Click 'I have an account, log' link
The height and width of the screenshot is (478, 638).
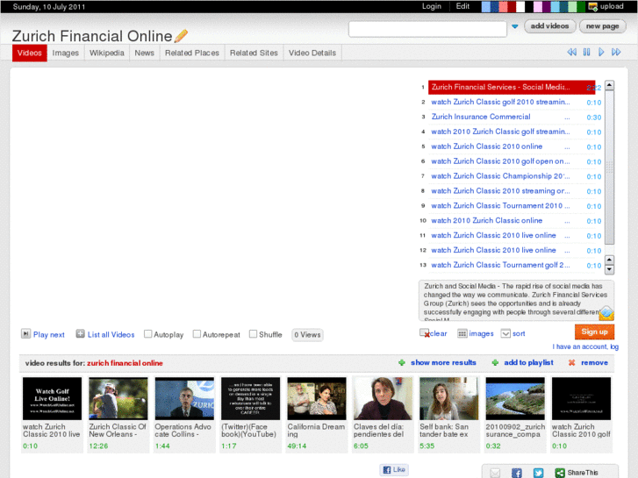coord(585,346)
